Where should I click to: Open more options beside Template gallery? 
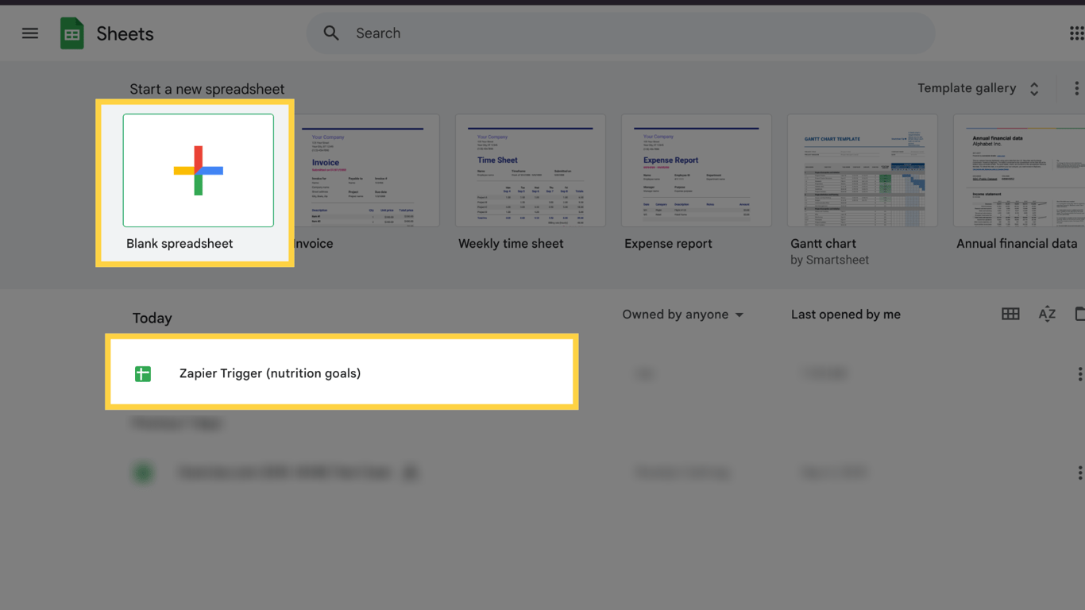click(1077, 88)
